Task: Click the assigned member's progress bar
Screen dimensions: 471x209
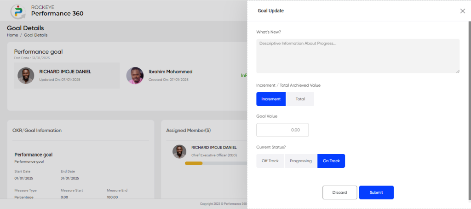Action: coord(216,163)
